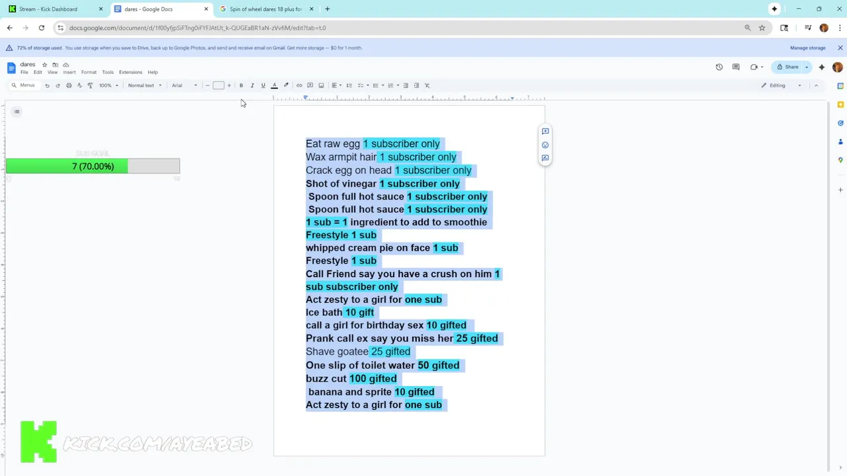847x476 pixels.
Task: Click the Manage storage link
Action: pyautogui.click(x=807, y=48)
